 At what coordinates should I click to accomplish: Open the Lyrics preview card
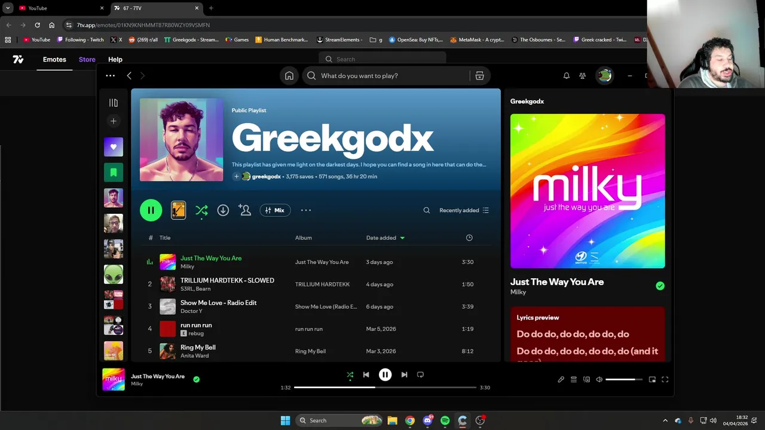(x=587, y=334)
